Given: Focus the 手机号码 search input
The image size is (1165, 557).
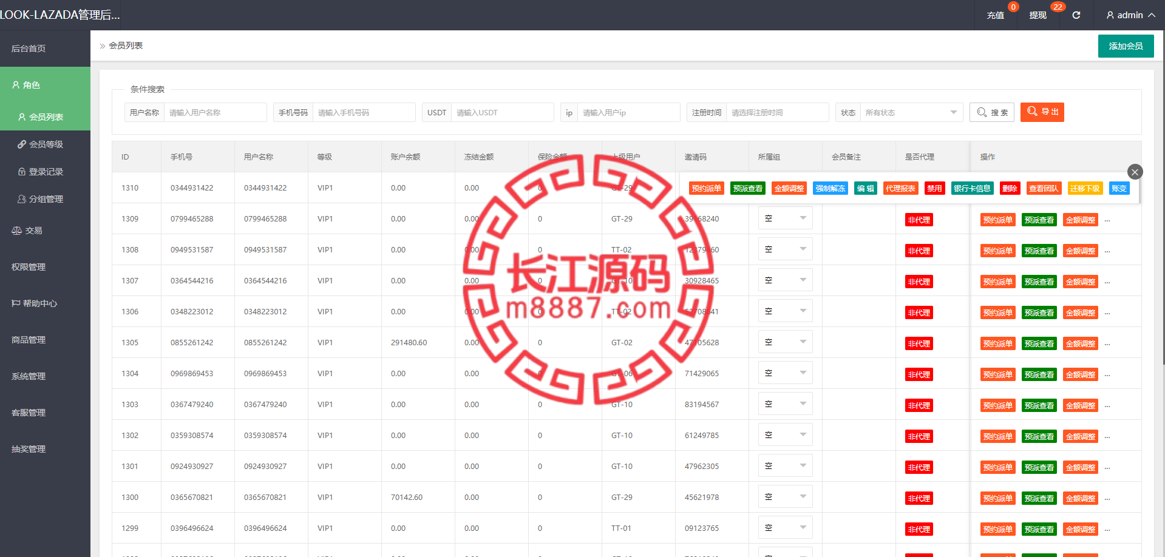Looking at the screenshot, I should click(364, 112).
